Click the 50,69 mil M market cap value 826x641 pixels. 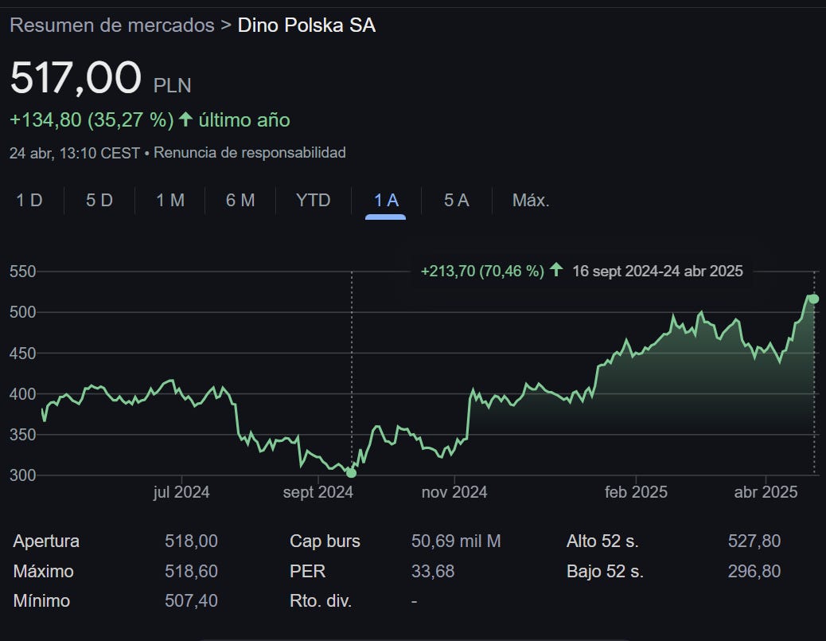(456, 541)
